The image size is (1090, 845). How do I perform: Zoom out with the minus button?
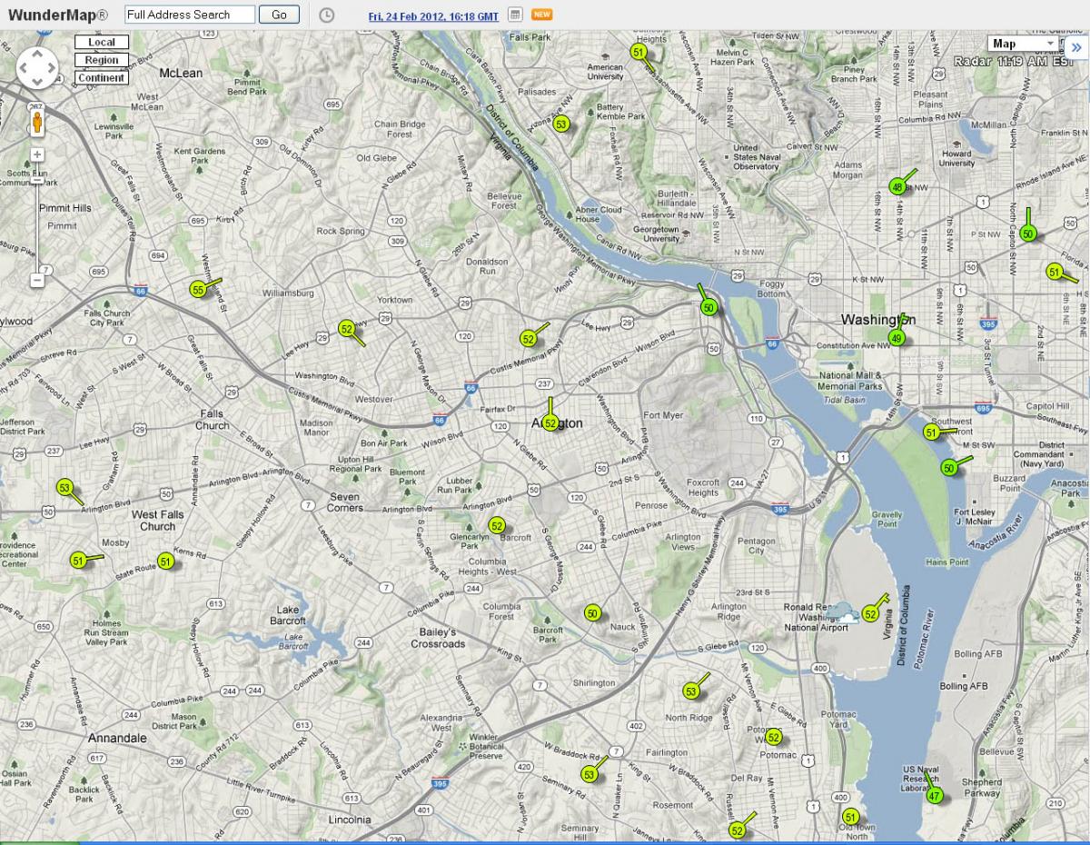37,281
